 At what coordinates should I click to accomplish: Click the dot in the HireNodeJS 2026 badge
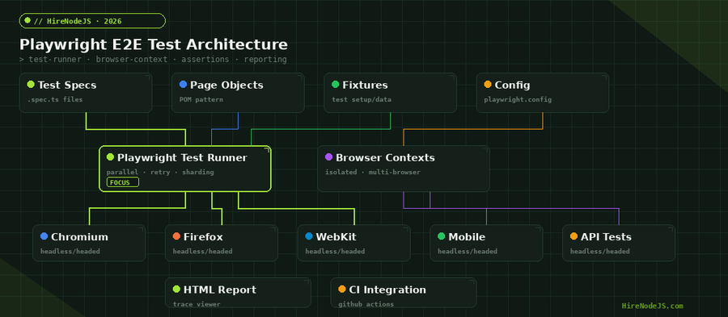[x=28, y=20]
